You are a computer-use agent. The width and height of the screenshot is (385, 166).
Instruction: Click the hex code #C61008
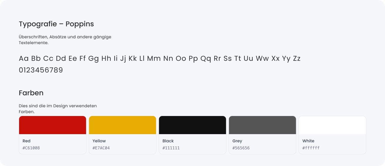coord(31,148)
